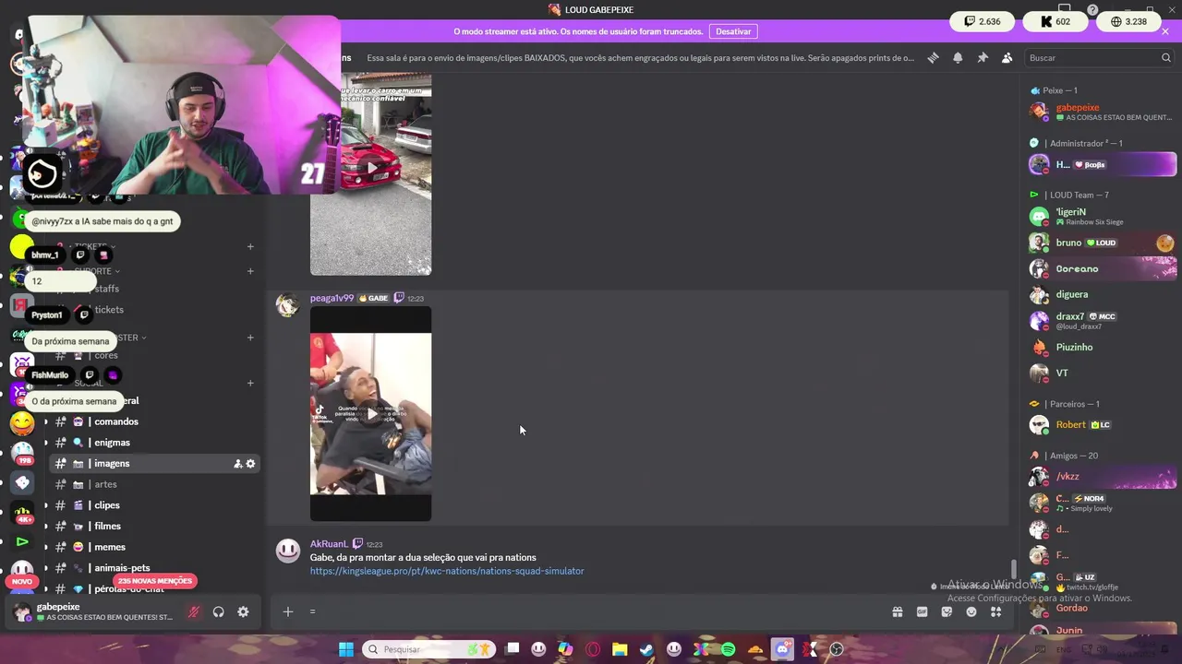Click the invite icon on imagens channel
The width and height of the screenshot is (1182, 664).
tap(237, 464)
